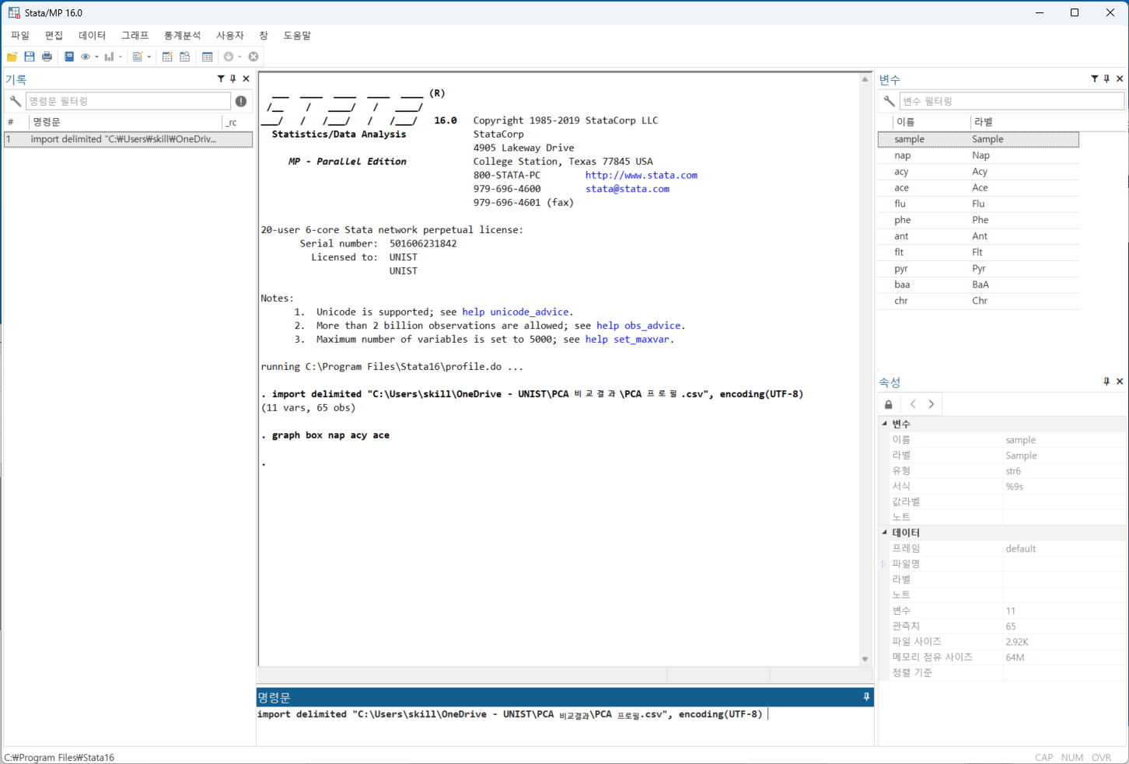Screen dimensions: 1129x764
Task: Click the 명령문 필터링 input field
Action: point(128,101)
